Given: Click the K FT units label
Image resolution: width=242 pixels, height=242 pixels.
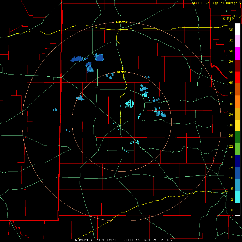Looking at the screenshot, I should [227, 19].
